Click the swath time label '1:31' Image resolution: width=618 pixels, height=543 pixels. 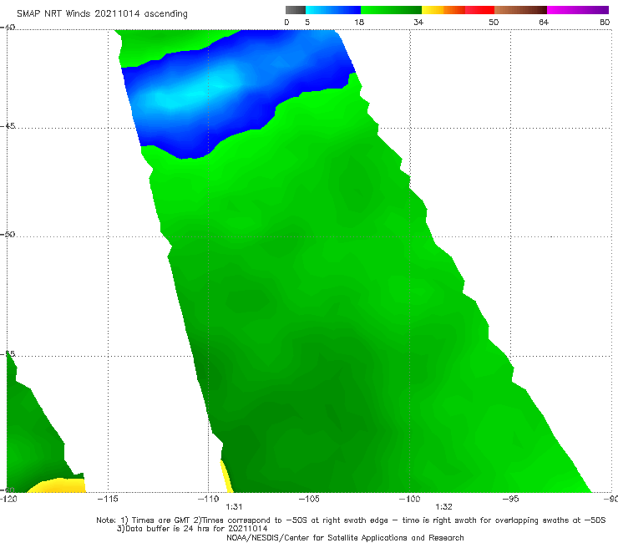pyautogui.click(x=234, y=507)
